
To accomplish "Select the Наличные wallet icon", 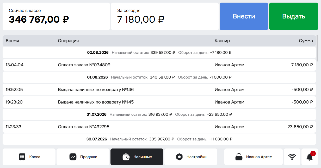I will click(x=126, y=157).
